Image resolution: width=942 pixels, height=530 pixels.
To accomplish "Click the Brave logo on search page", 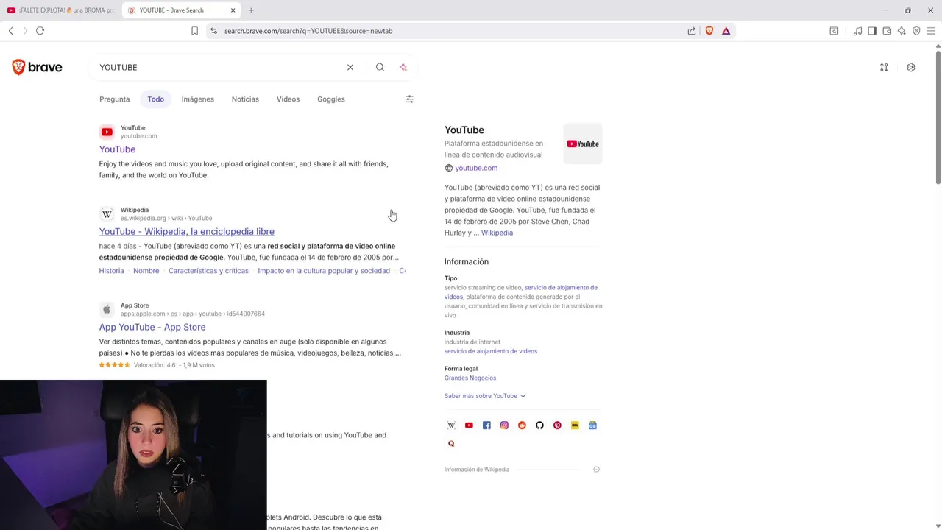I will tap(37, 67).
